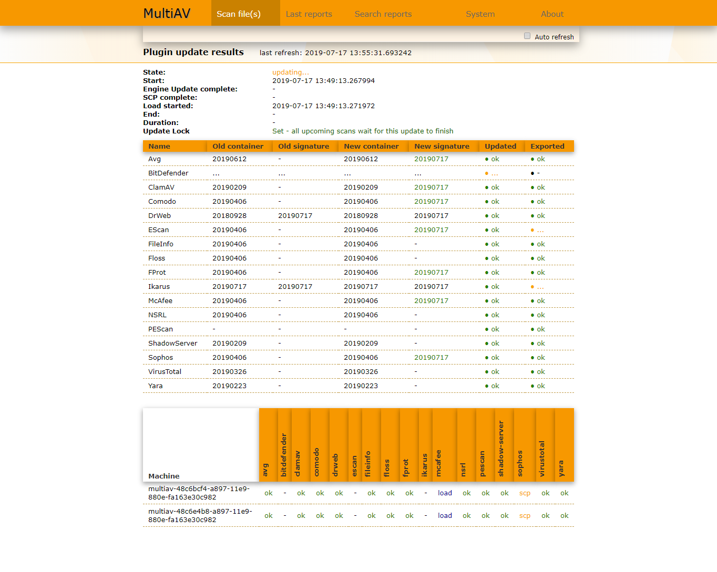Click McAfee new signature 20190717
Screen dimensions: 717x572
431,301
